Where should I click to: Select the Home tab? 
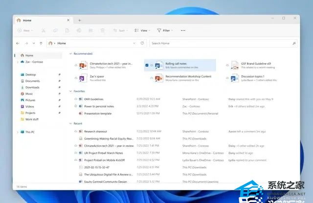coord(27,20)
